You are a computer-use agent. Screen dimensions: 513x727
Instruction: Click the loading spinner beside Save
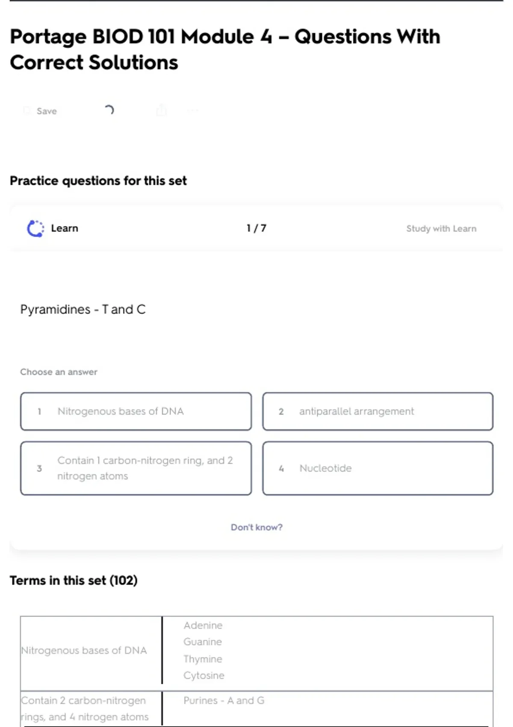(109, 110)
